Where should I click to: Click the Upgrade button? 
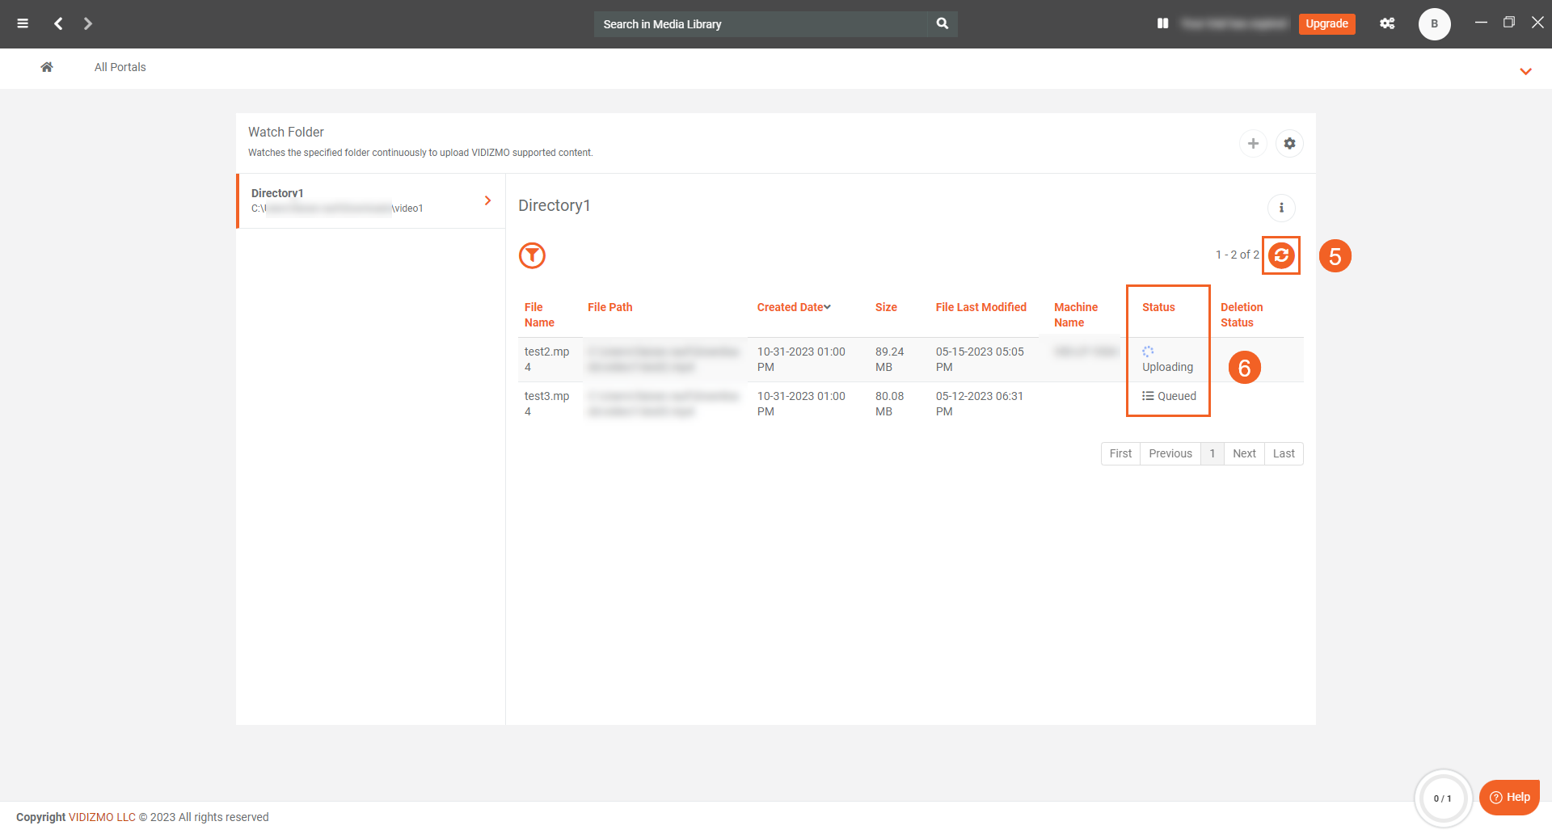pos(1326,23)
